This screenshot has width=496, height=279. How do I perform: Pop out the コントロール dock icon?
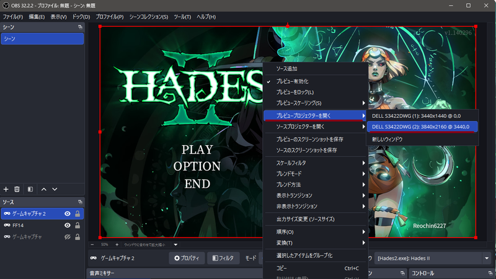(490, 273)
